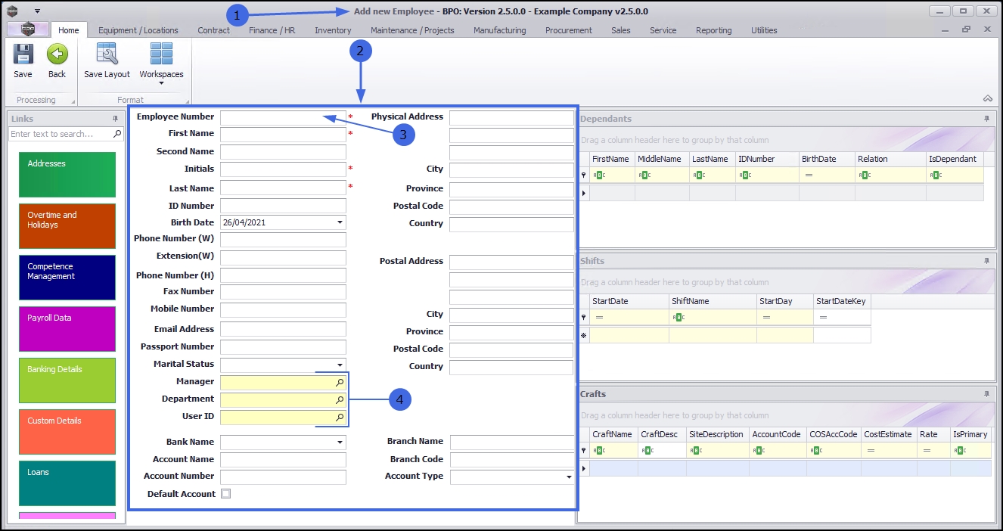This screenshot has height=531, width=1003.
Task: Click the StartDateKey column header
Action: point(842,302)
